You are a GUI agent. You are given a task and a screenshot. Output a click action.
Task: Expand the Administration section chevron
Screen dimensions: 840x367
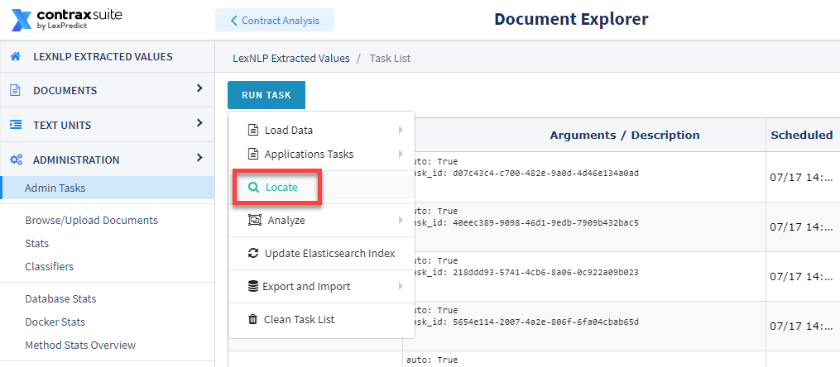pos(199,158)
